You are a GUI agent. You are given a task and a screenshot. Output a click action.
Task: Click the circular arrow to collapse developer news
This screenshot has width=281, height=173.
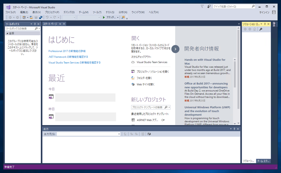(x=175, y=49)
